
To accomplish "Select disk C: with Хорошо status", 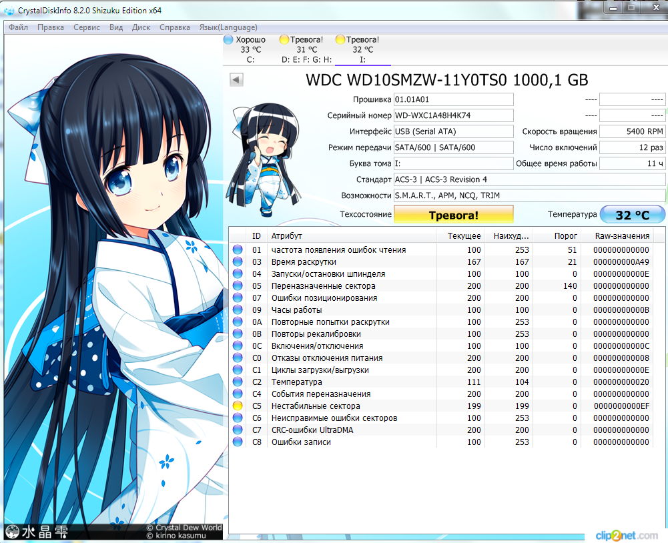I will pos(250,49).
